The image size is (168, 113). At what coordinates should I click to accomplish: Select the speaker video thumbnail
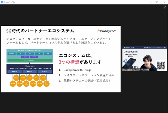click(145, 59)
